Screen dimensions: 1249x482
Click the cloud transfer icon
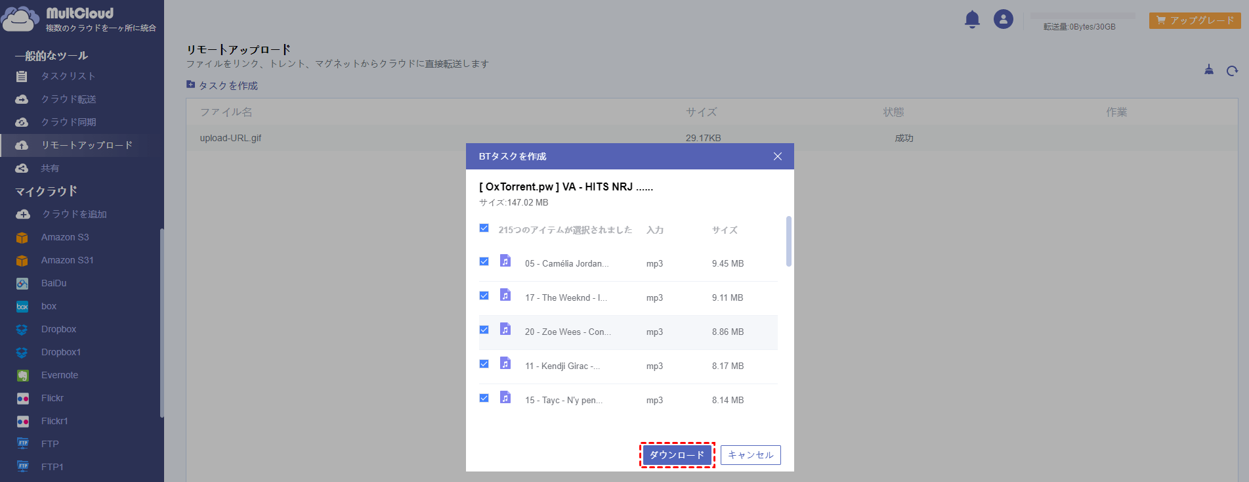(22, 99)
